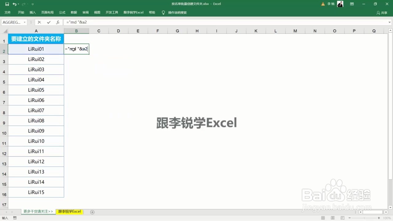
Task: Click the horizontal scrollbar right arrow
Action: pos(386,212)
